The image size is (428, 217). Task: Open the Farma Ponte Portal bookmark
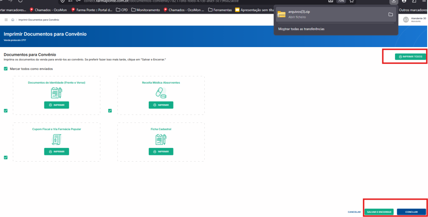[x=92, y=10]
